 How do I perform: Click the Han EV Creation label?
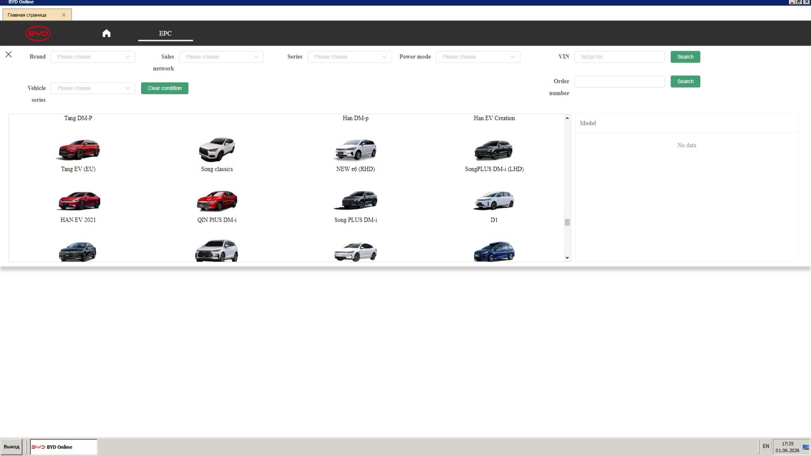point(494,118)
